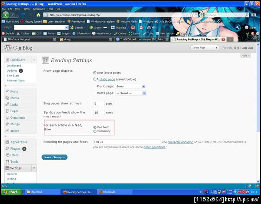261x204 pixels.
Task: Click the Encoding UTF-8 text field
Action: [x=127, y=142]
